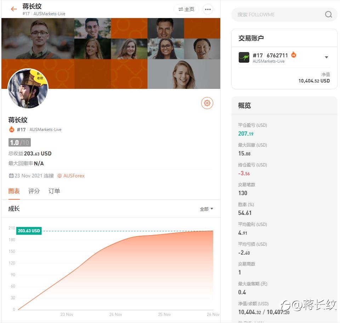Click the 主页 switch button

coord(186,9)
